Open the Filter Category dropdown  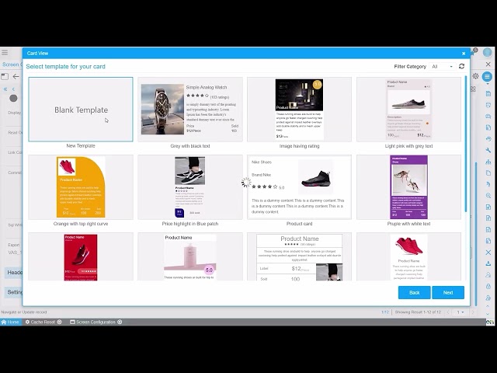coord(442,67)
